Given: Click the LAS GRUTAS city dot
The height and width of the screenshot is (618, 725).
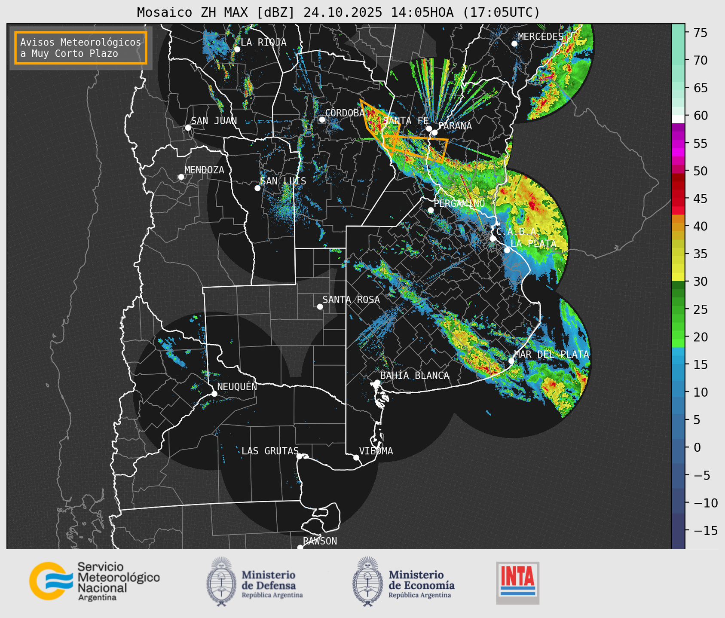Looking at the screenshot, I should (x=299, y=456).
